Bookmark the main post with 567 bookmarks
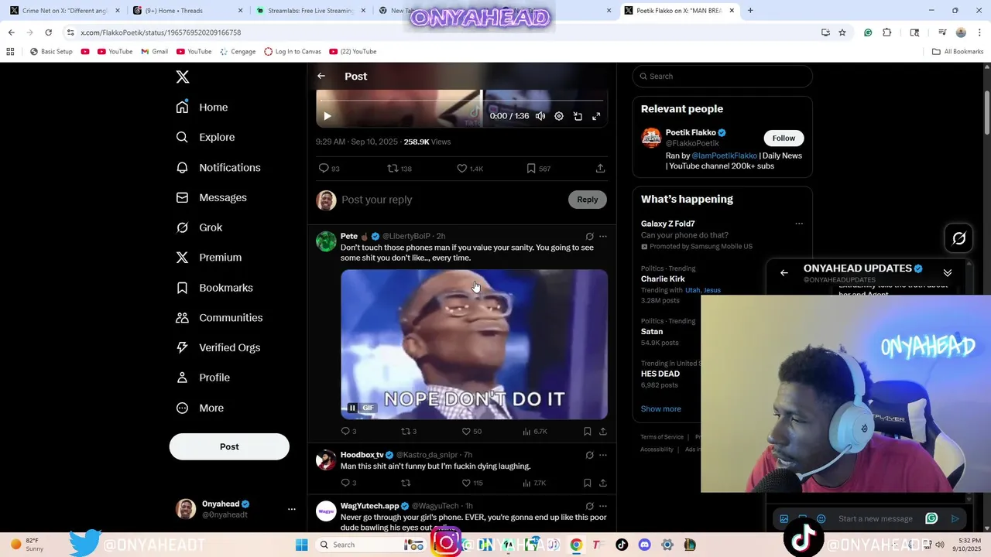Screen dimensions: 991x557 coord(531,168)
